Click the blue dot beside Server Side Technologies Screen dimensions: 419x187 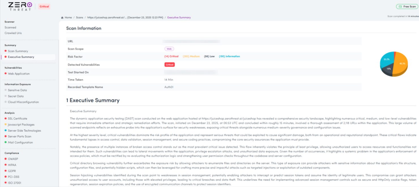5,131
